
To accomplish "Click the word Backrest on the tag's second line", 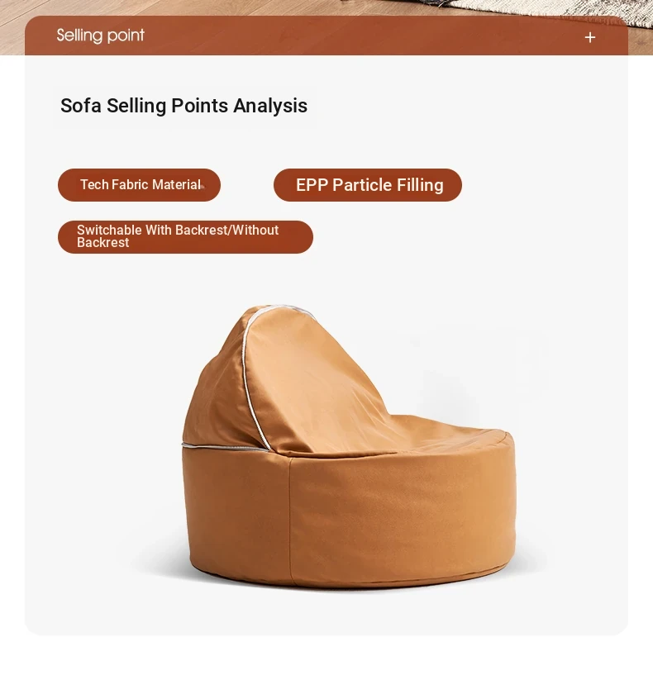I will pos(102,242).
